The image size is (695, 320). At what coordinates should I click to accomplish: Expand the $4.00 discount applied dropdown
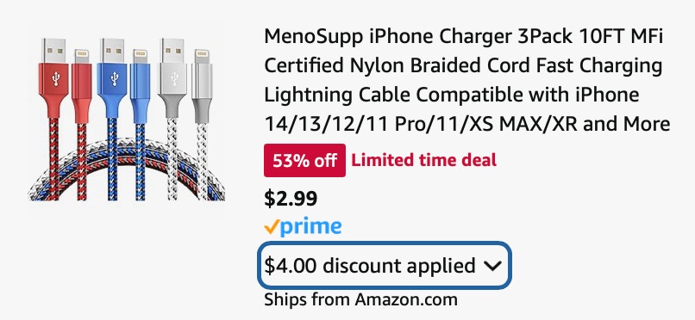384,266
